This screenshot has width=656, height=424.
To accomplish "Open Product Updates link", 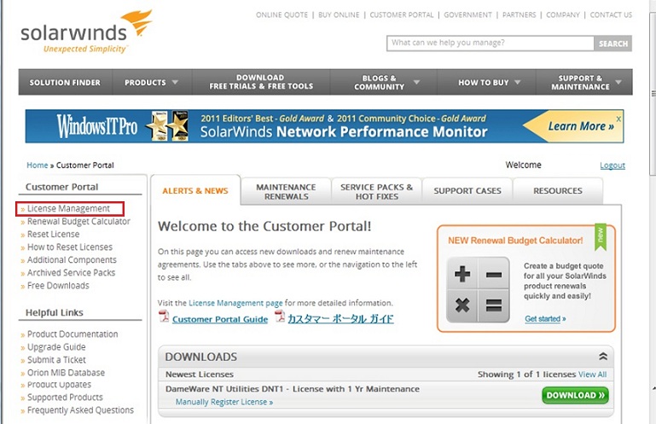I will pos(59,385).
